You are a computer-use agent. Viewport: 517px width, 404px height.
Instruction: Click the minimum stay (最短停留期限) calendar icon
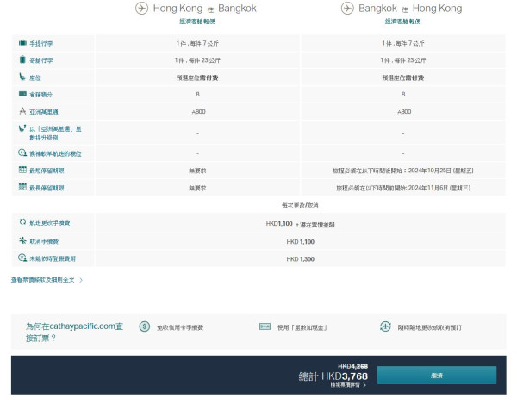[x=22, y=171]
